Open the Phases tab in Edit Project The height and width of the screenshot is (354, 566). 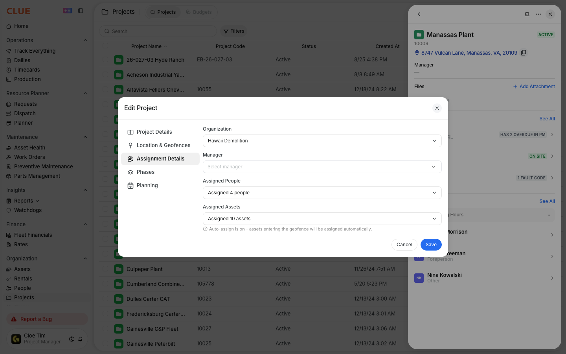click(160, 172)
